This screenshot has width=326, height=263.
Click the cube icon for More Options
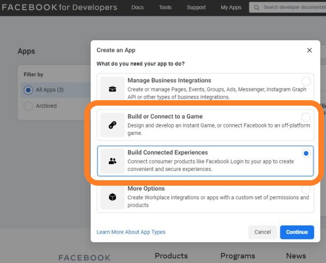point(112,197)
